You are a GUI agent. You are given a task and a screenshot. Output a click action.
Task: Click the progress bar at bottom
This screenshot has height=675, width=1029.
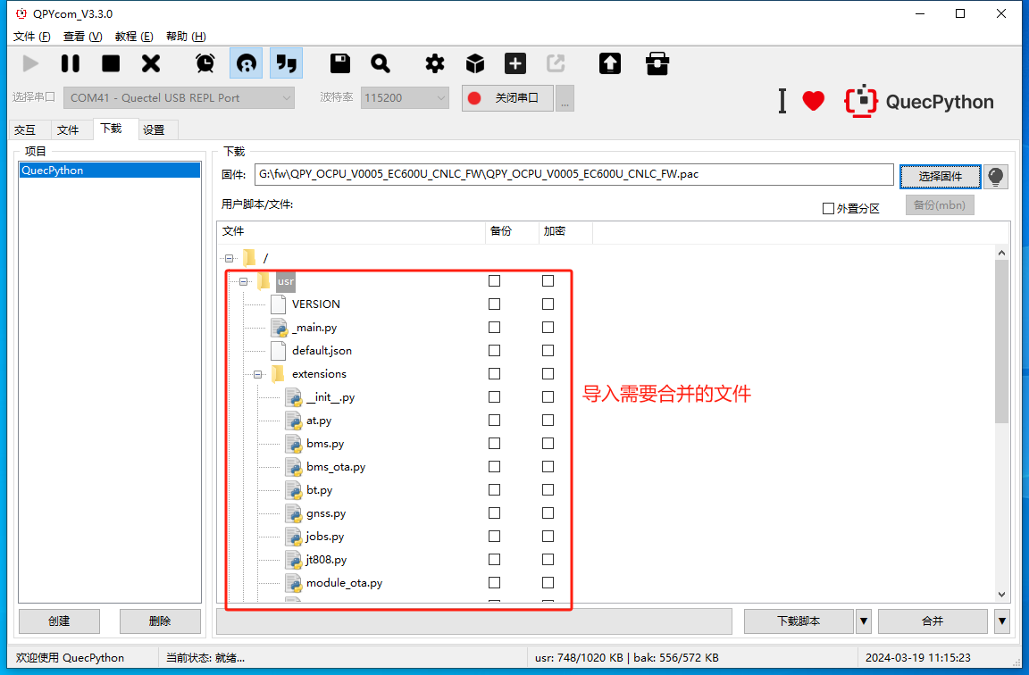(x=474, y=621)
